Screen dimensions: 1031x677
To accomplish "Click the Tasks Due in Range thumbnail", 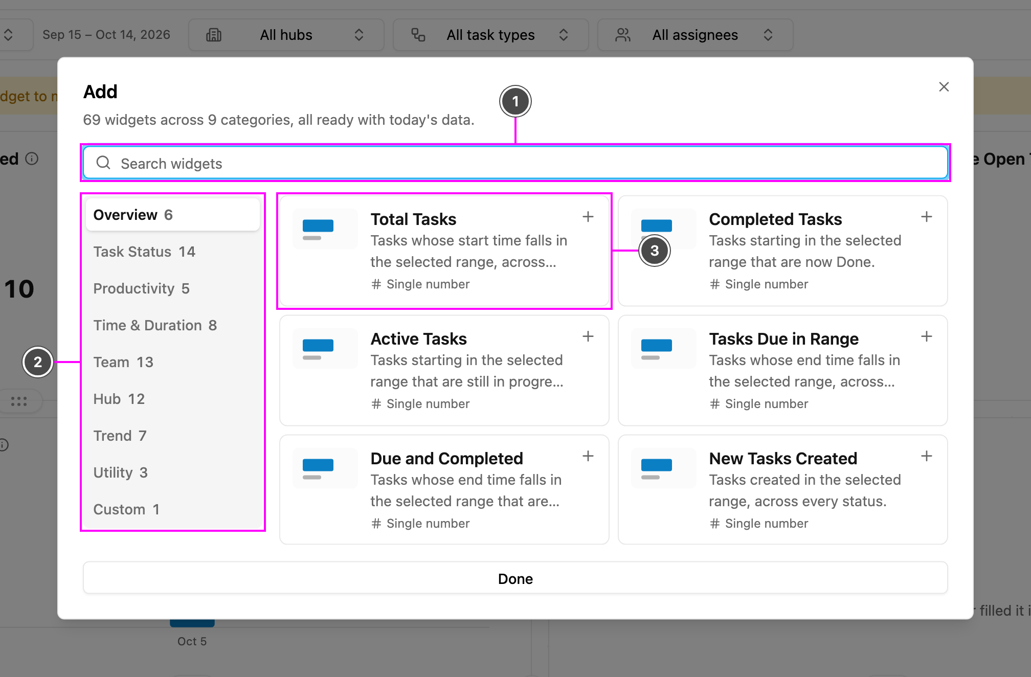I will coord(664,349).
